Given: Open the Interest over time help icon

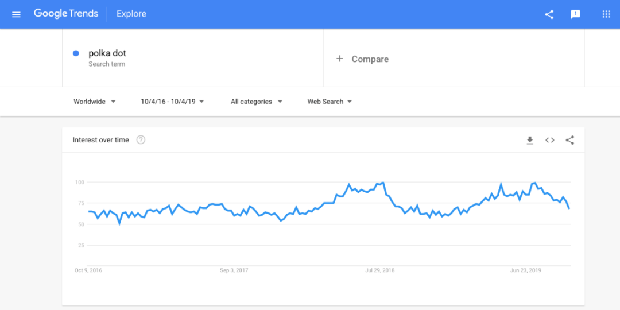Looking at the screenshot, I should [x=141, y=140].
